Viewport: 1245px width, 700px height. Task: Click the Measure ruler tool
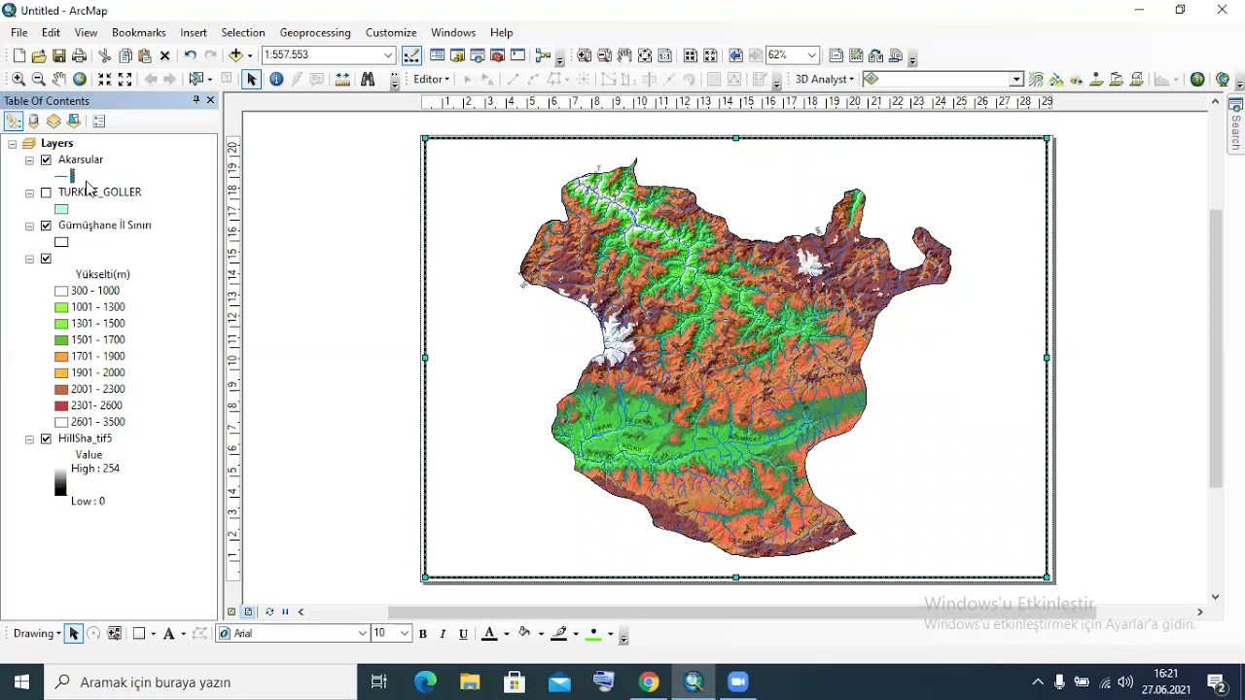(x=342, y=80)
